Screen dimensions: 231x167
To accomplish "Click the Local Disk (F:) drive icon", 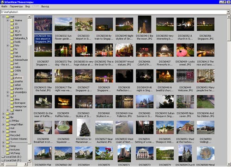I will (x=3, y=160).
